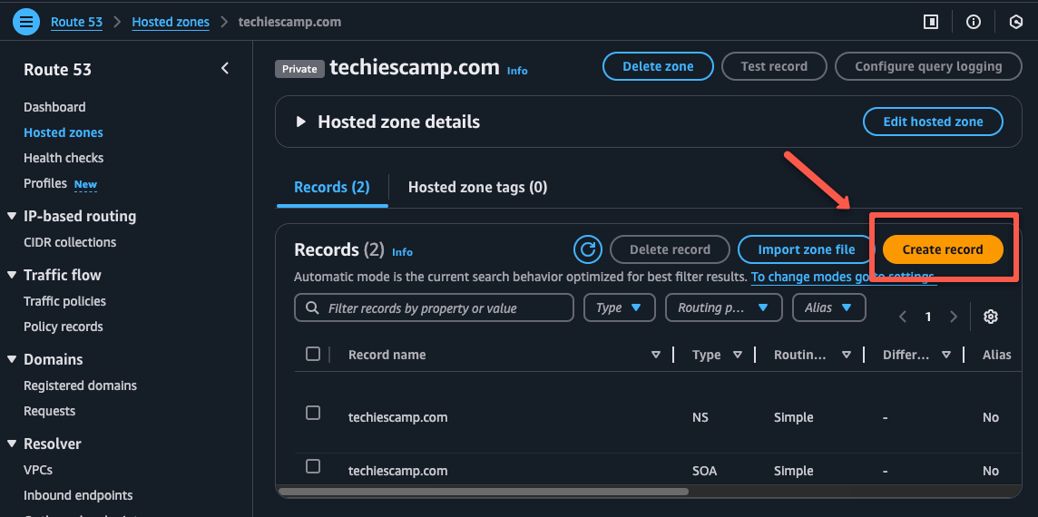Viewport: 1038px width, 517px height.
Task: Open Profiles in sidebar
Action: point(45,183)
